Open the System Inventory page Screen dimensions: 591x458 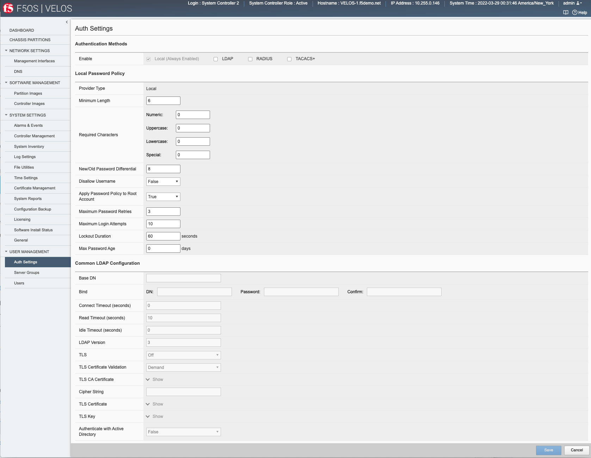pos(29,146)
